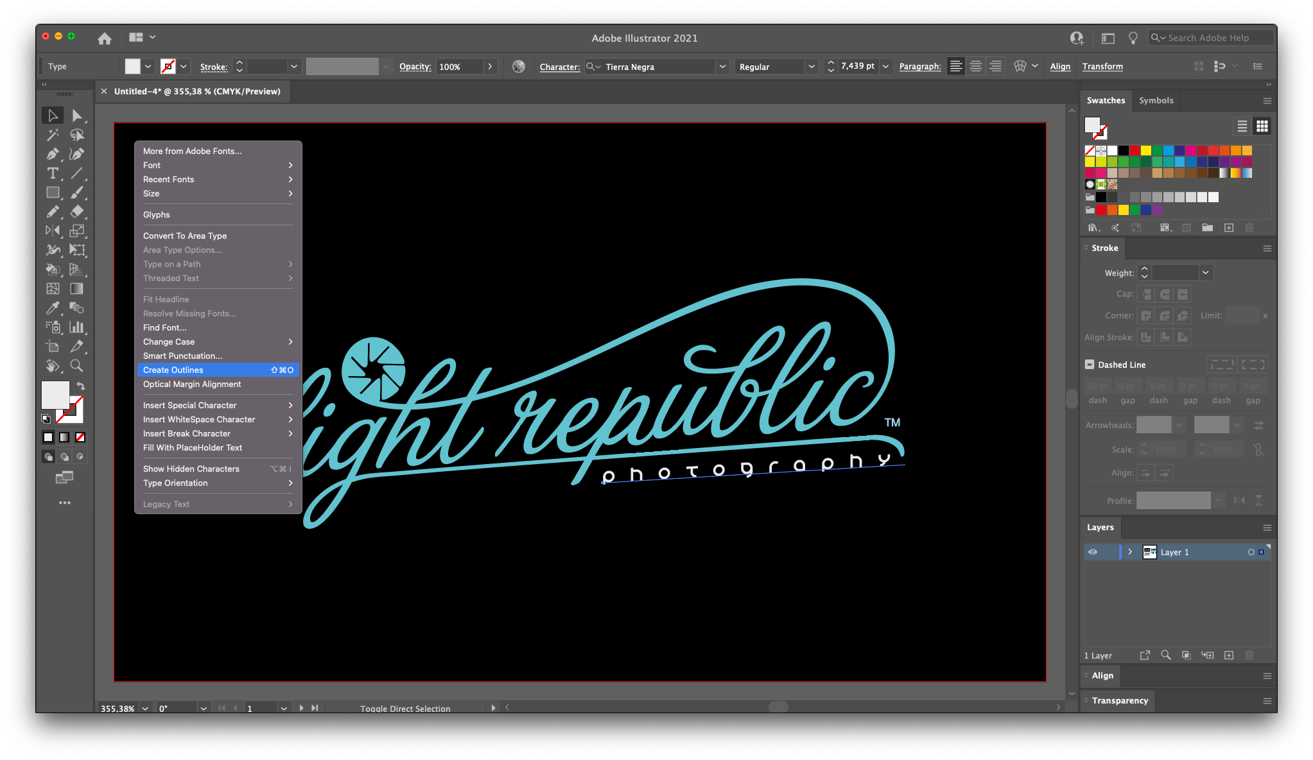The height and width of the screenshot is (760, 1313).
Task: Open the font style Regular dropdown
Action: coord(812,67)
